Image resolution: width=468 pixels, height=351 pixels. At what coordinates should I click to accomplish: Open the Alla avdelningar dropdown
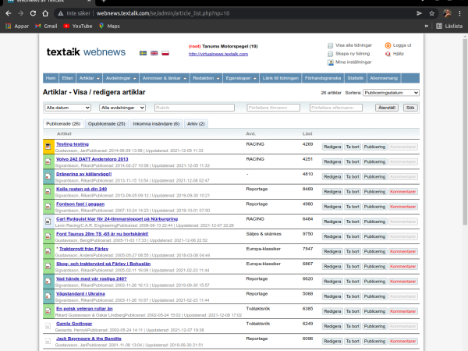pyautogui.click(x=122, y=108)
